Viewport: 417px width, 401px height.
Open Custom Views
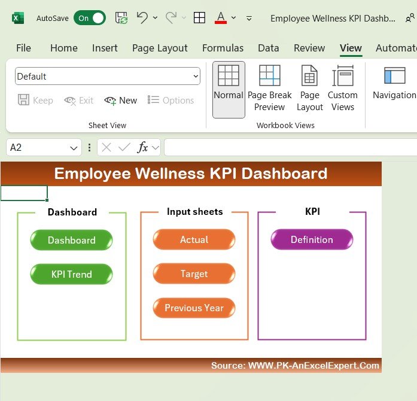[x=343, y=89]
